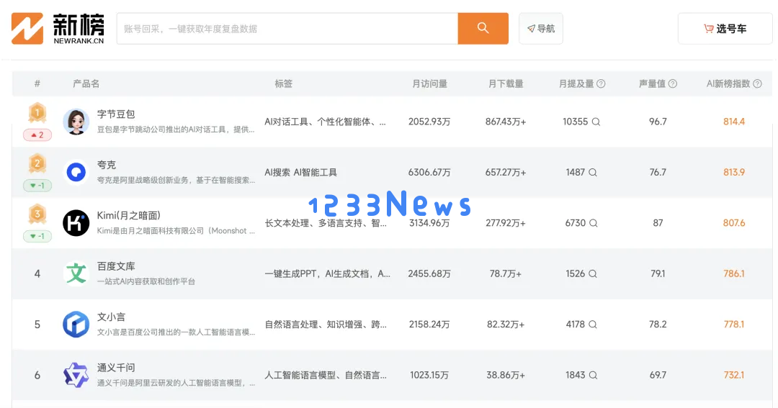Click the AI新榜指数 column header text

click(x=728, y=83)
